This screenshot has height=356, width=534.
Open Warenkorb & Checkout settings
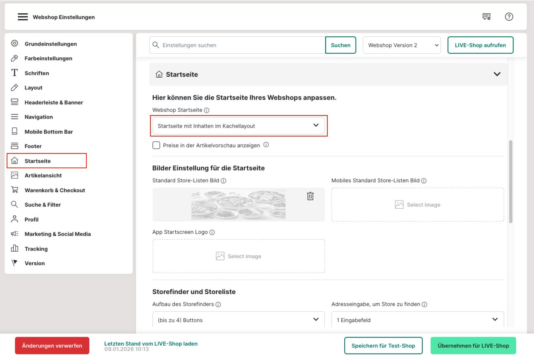(x=55, y=190)
